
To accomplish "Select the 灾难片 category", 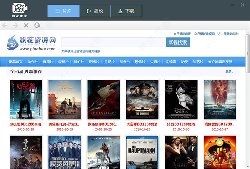I will 155,62.
